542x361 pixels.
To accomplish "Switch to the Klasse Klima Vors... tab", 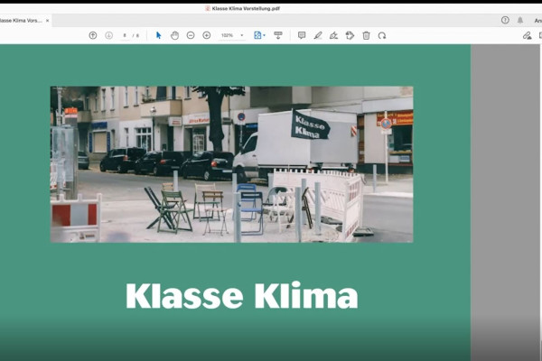I will click(21, 21).
